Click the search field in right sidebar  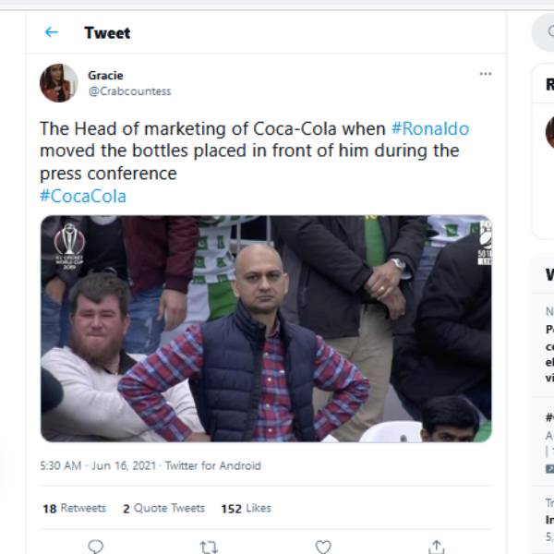pyautogui.click(x=545, y=32)
